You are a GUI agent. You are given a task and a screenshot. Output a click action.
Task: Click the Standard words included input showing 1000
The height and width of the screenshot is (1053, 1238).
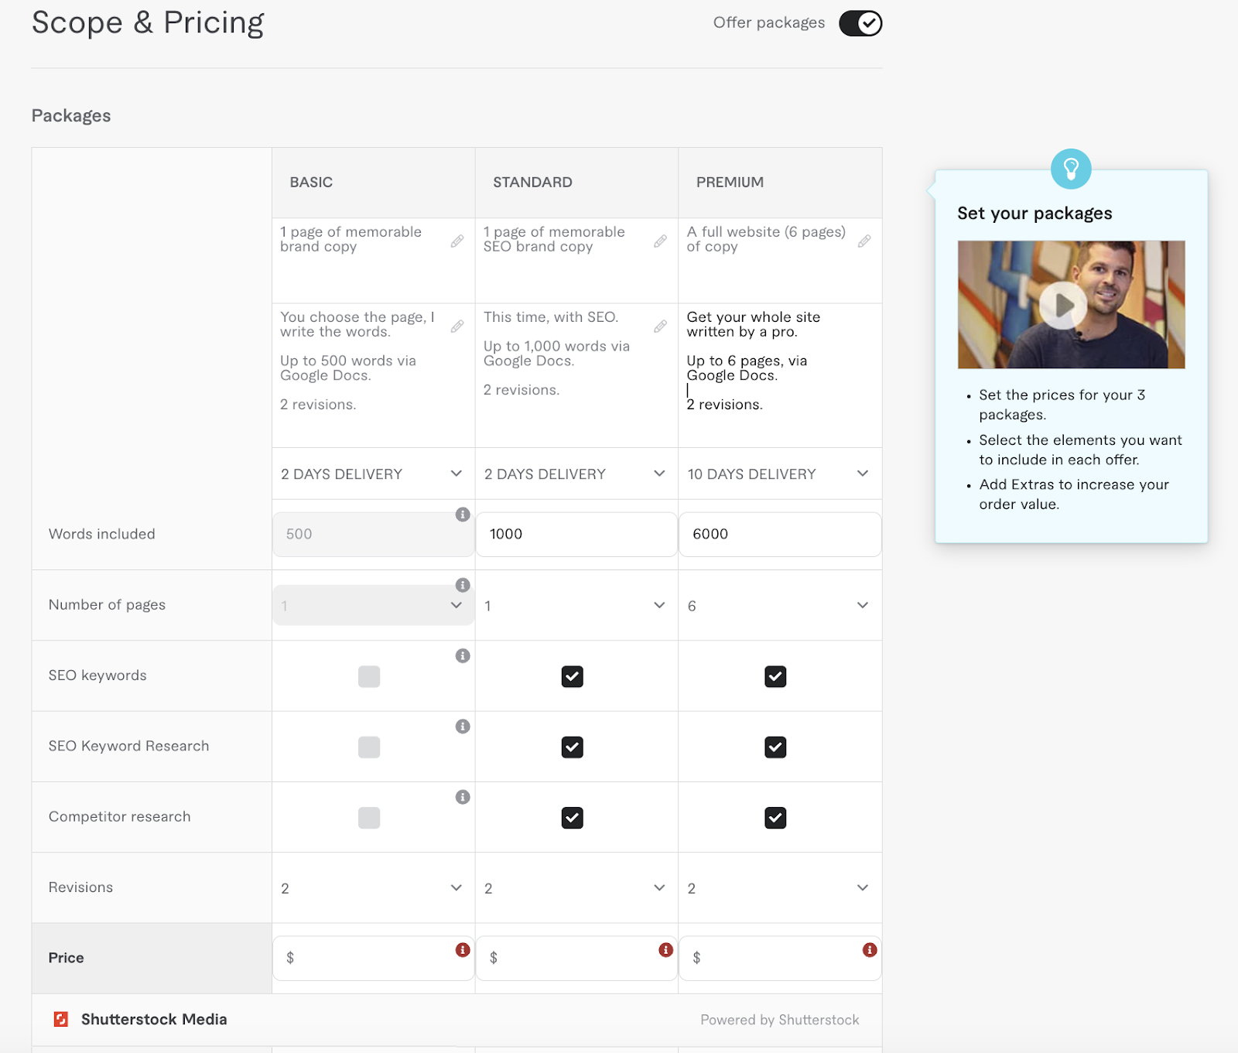[576, 534]
